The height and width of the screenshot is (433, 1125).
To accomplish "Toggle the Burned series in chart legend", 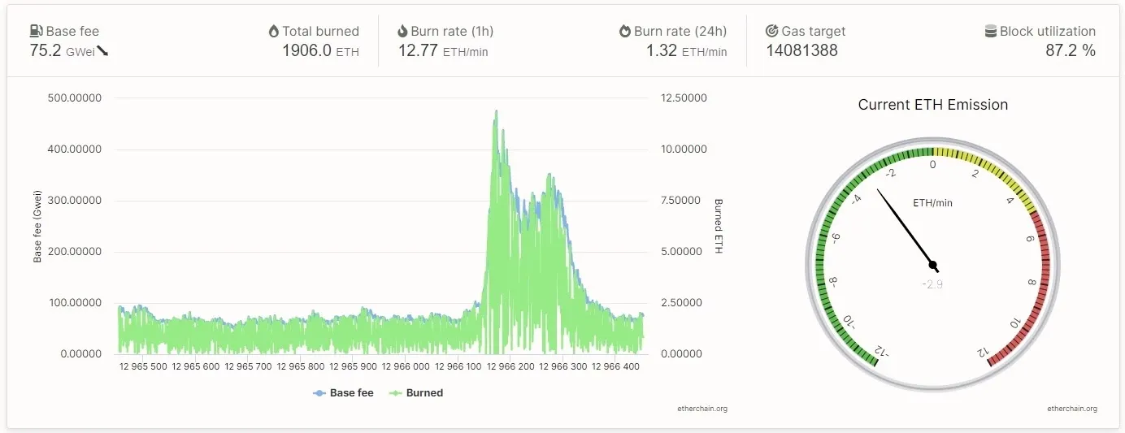I will click(x=417, y=393).
